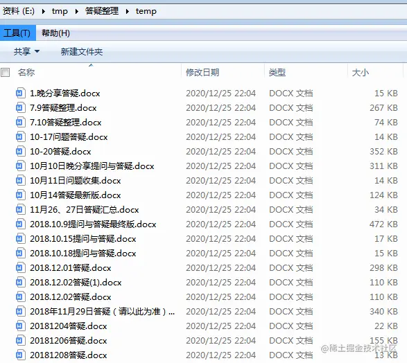Viewport: 407px width, 363px height.
Task: Click the icon of 20181206答疑.docx
Action: tap(21, 340)
